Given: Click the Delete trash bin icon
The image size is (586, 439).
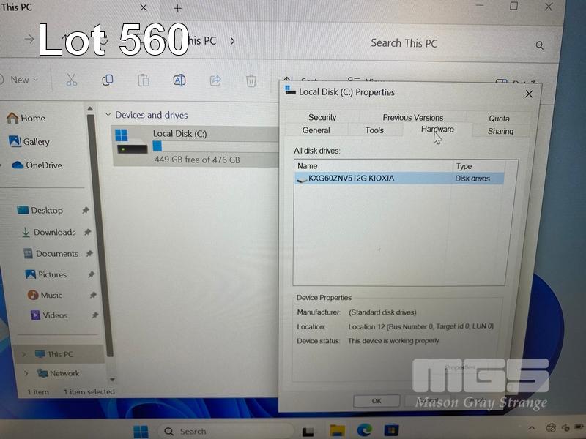Looking at the screenshot, I should [251, 80].
